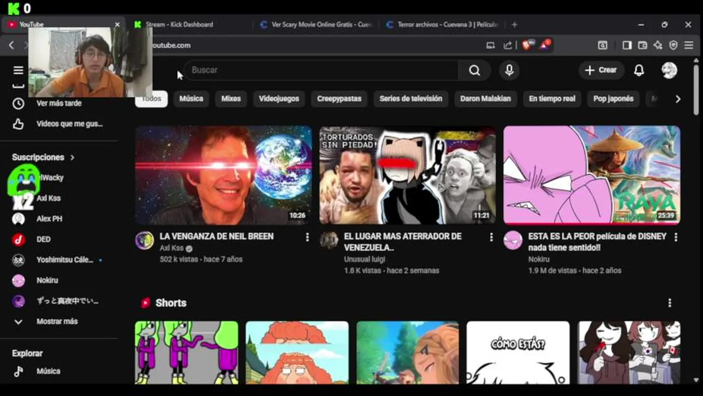Screen dimensions: 703x396
Task: Select the Series de televisión chip
Action: point(411,98)
